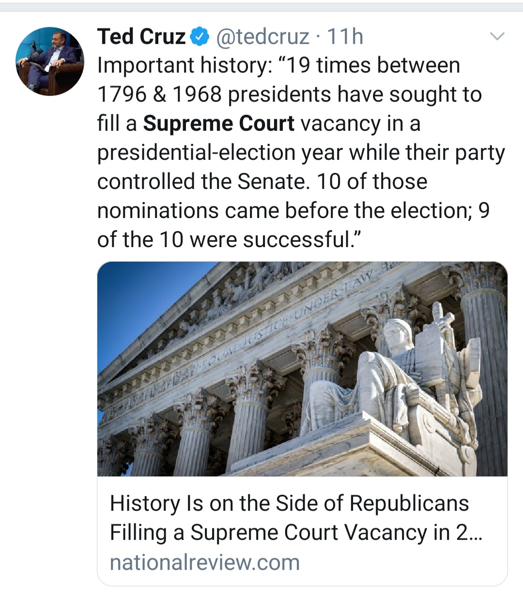Viewport: 523px width, 596px height.
Task: Open Ted Cruz's profile picture avatar
Action: (50, 62)
